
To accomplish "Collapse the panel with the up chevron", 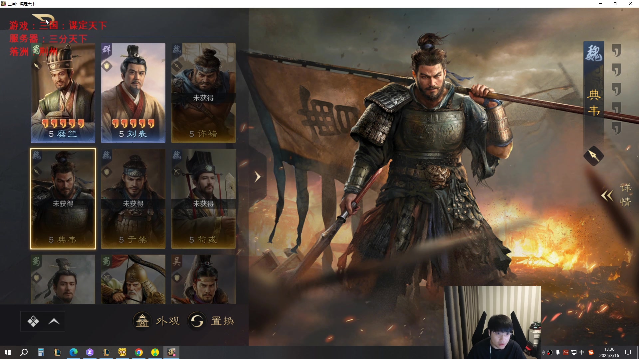I will (54, 321).
